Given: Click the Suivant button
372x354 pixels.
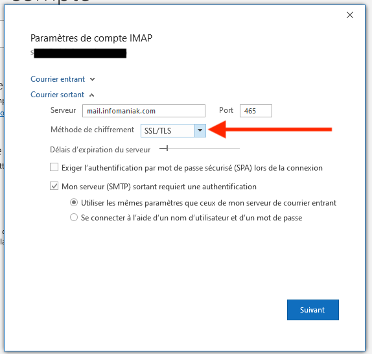Looking at the screenshot, I should coord(312,310).
